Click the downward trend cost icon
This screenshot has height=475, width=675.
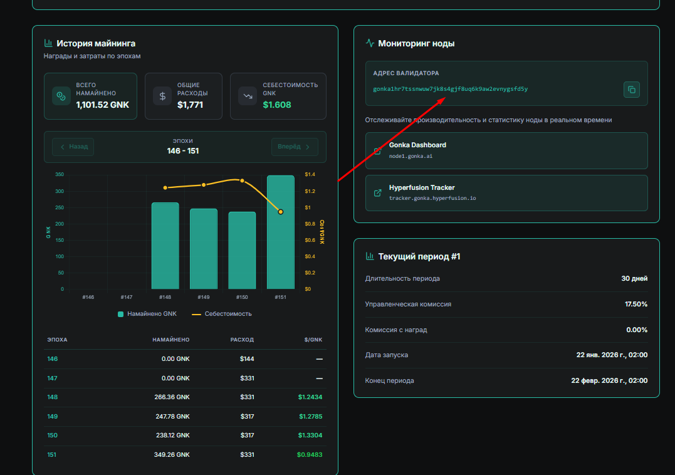[x=248, y=96]
